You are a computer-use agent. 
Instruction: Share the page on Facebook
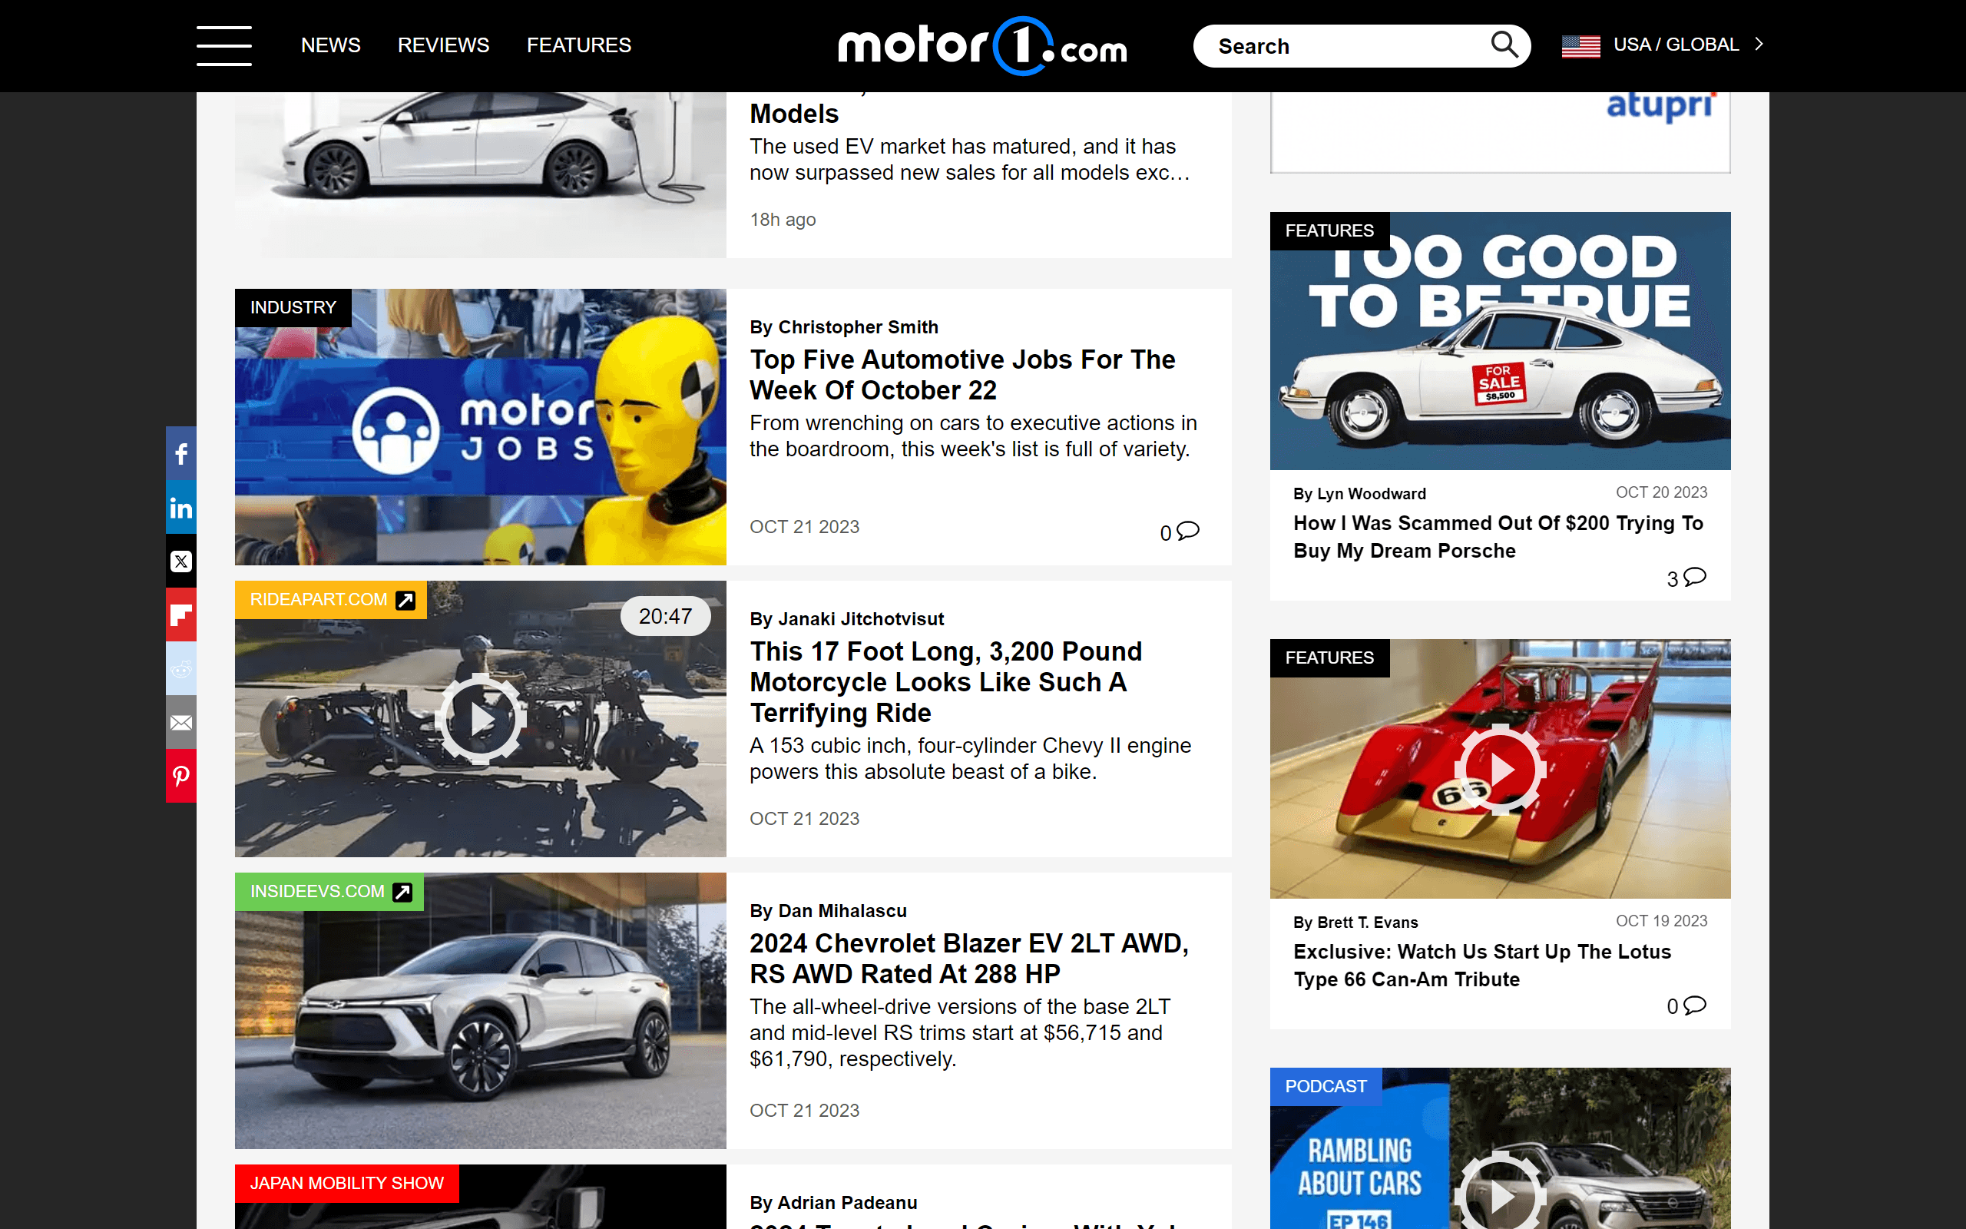181,453
